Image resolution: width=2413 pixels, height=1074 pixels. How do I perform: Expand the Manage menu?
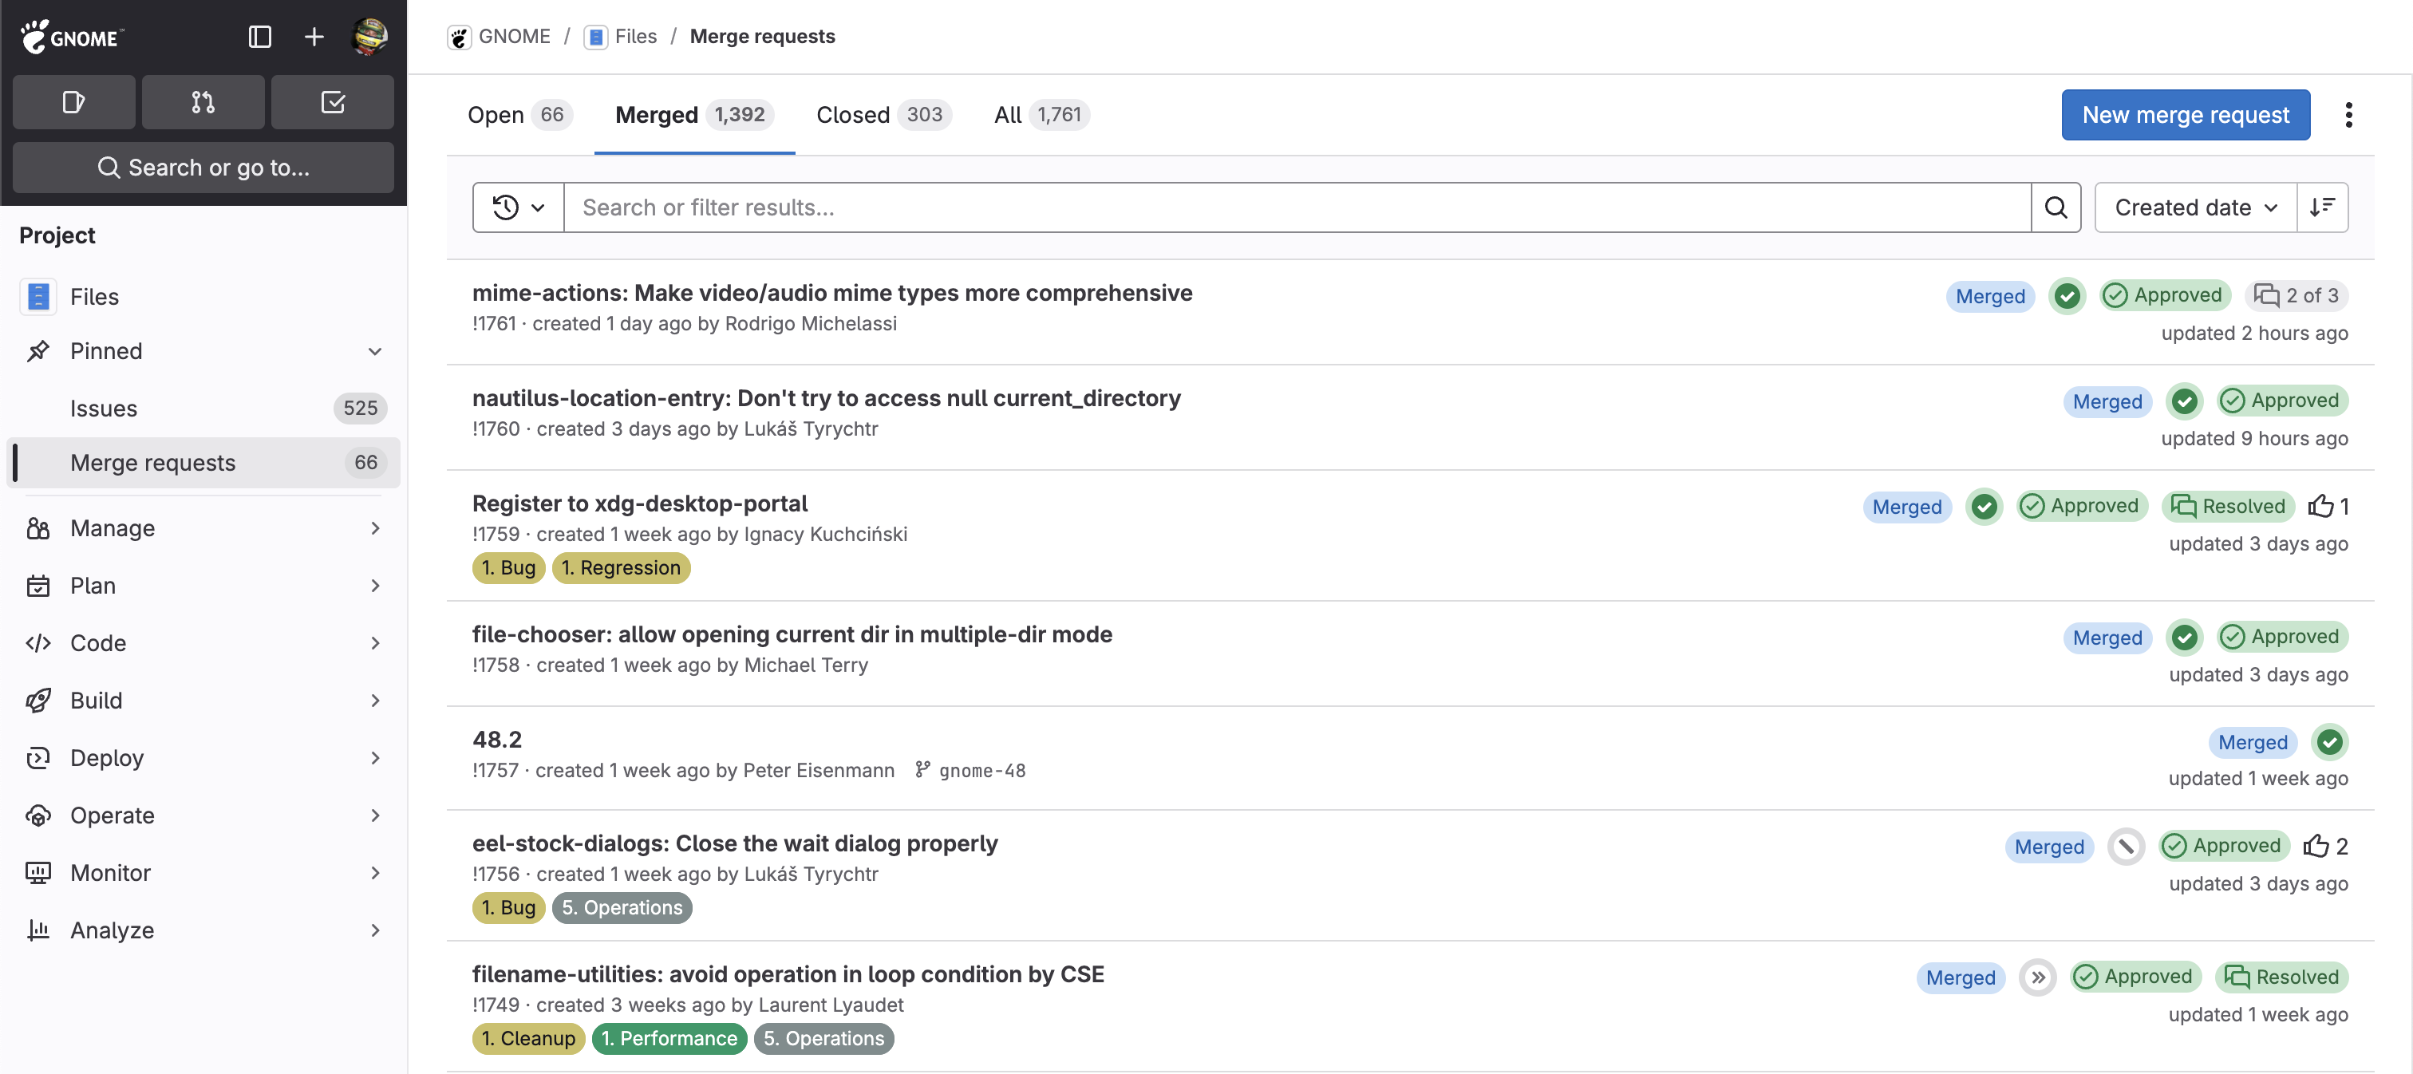[203, 528]
